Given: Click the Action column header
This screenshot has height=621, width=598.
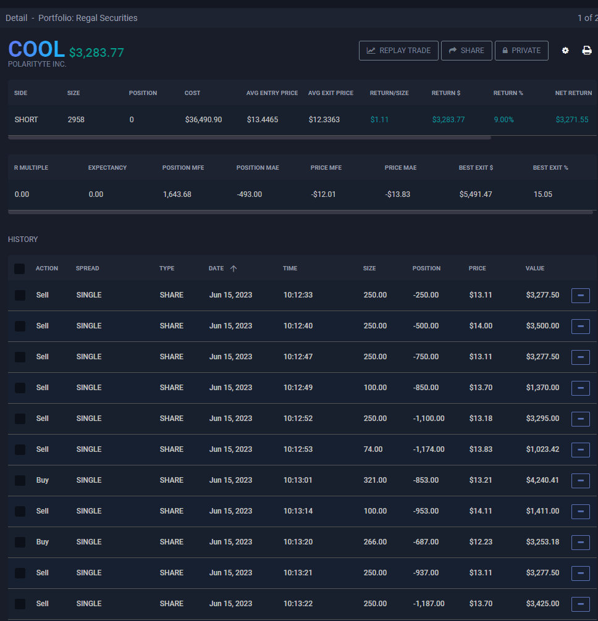Looking at the screenshot, I should point(46,269).
